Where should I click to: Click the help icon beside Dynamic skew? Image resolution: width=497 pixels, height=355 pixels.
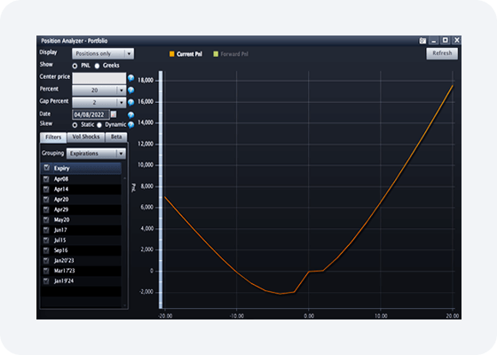130,125
